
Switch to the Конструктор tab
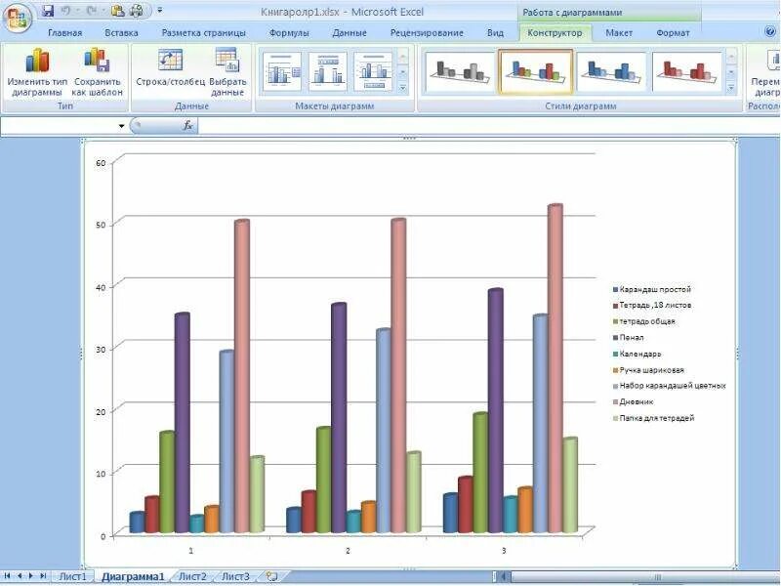click(555, 33)
